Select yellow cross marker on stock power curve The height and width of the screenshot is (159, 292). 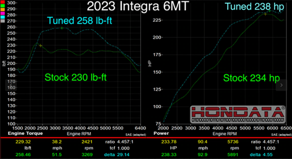pyautogui.click(x=265, y=14)
